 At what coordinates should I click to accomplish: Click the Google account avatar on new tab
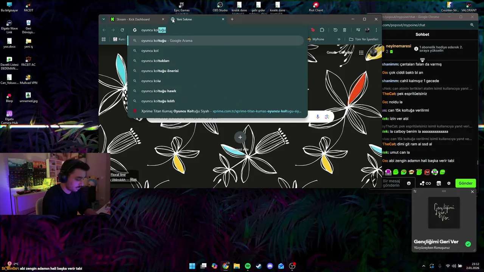374,53
